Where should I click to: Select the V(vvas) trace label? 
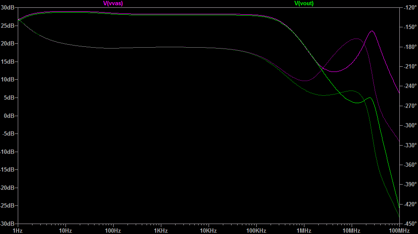click(113, 3)
